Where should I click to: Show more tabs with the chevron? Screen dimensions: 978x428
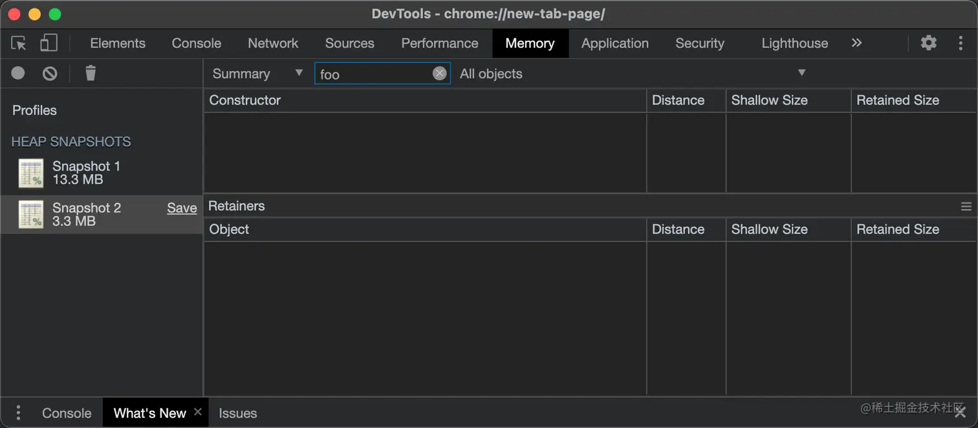(856, 43)
